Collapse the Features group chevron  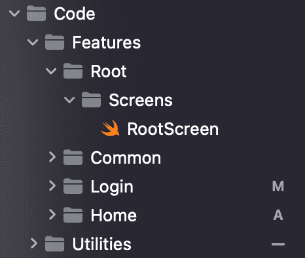click(33, 43)
